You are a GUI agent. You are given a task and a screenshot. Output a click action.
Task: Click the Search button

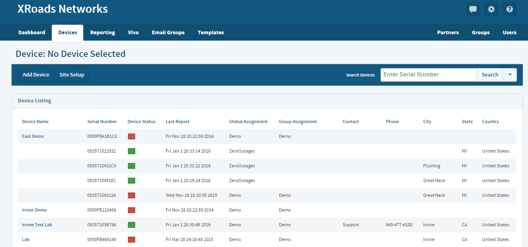click(x=490, y=74)
